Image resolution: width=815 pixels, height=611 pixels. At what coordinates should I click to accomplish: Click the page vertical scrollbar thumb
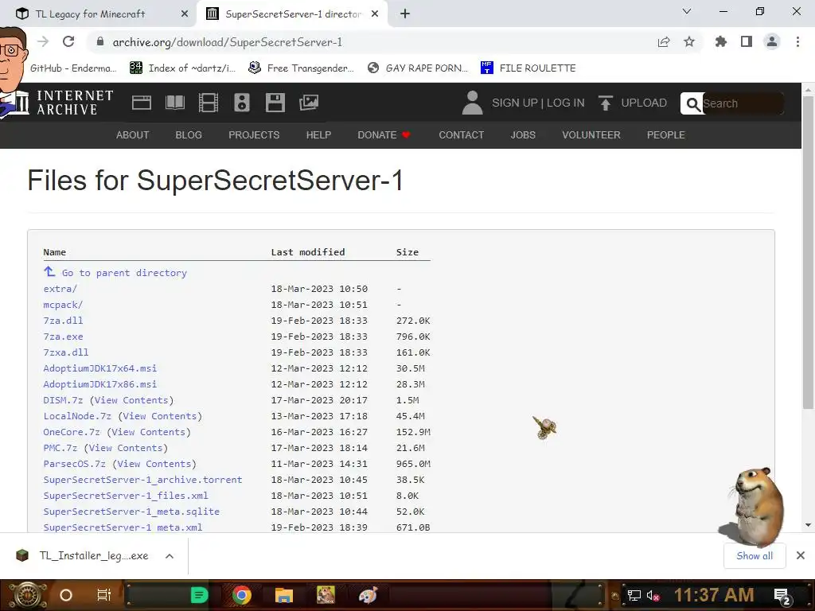(x=808, y=252)
